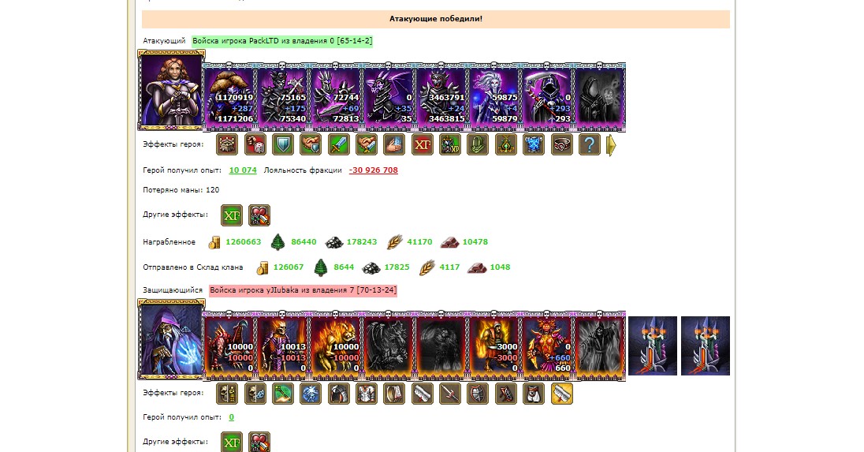This screenshot has width=864, height=452.
Task: Click the green sword hero effect icon
Action: (339, 145)
